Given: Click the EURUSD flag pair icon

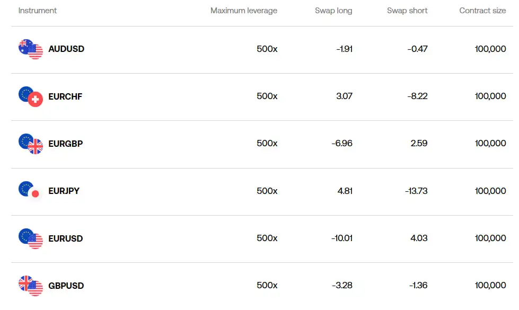Looking at the screenshot, I should click(30, 238).
